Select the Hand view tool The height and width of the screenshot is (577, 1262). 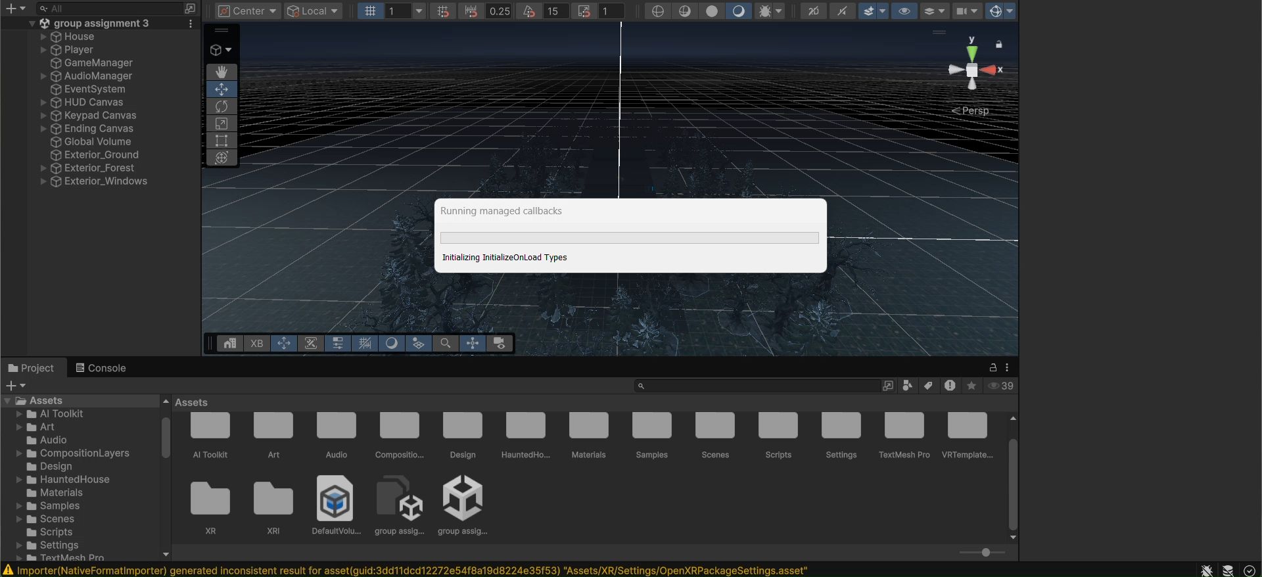click(222, 72)
